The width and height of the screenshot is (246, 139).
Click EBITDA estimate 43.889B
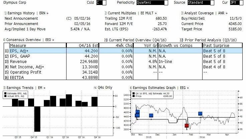point(90,77)
